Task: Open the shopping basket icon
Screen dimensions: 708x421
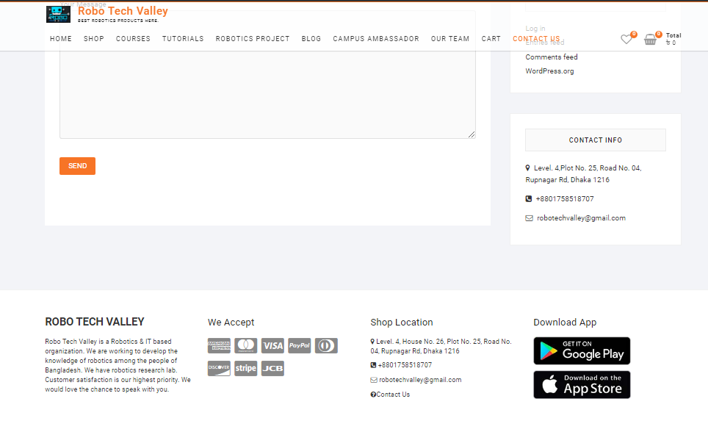Action: click(x=650, y=40)
